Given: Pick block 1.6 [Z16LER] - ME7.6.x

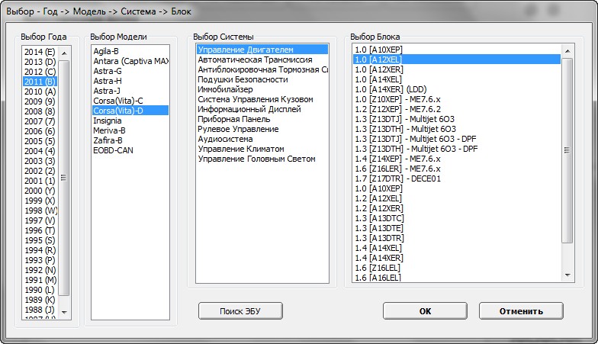Looking at the screenshot, I should 457,169.
